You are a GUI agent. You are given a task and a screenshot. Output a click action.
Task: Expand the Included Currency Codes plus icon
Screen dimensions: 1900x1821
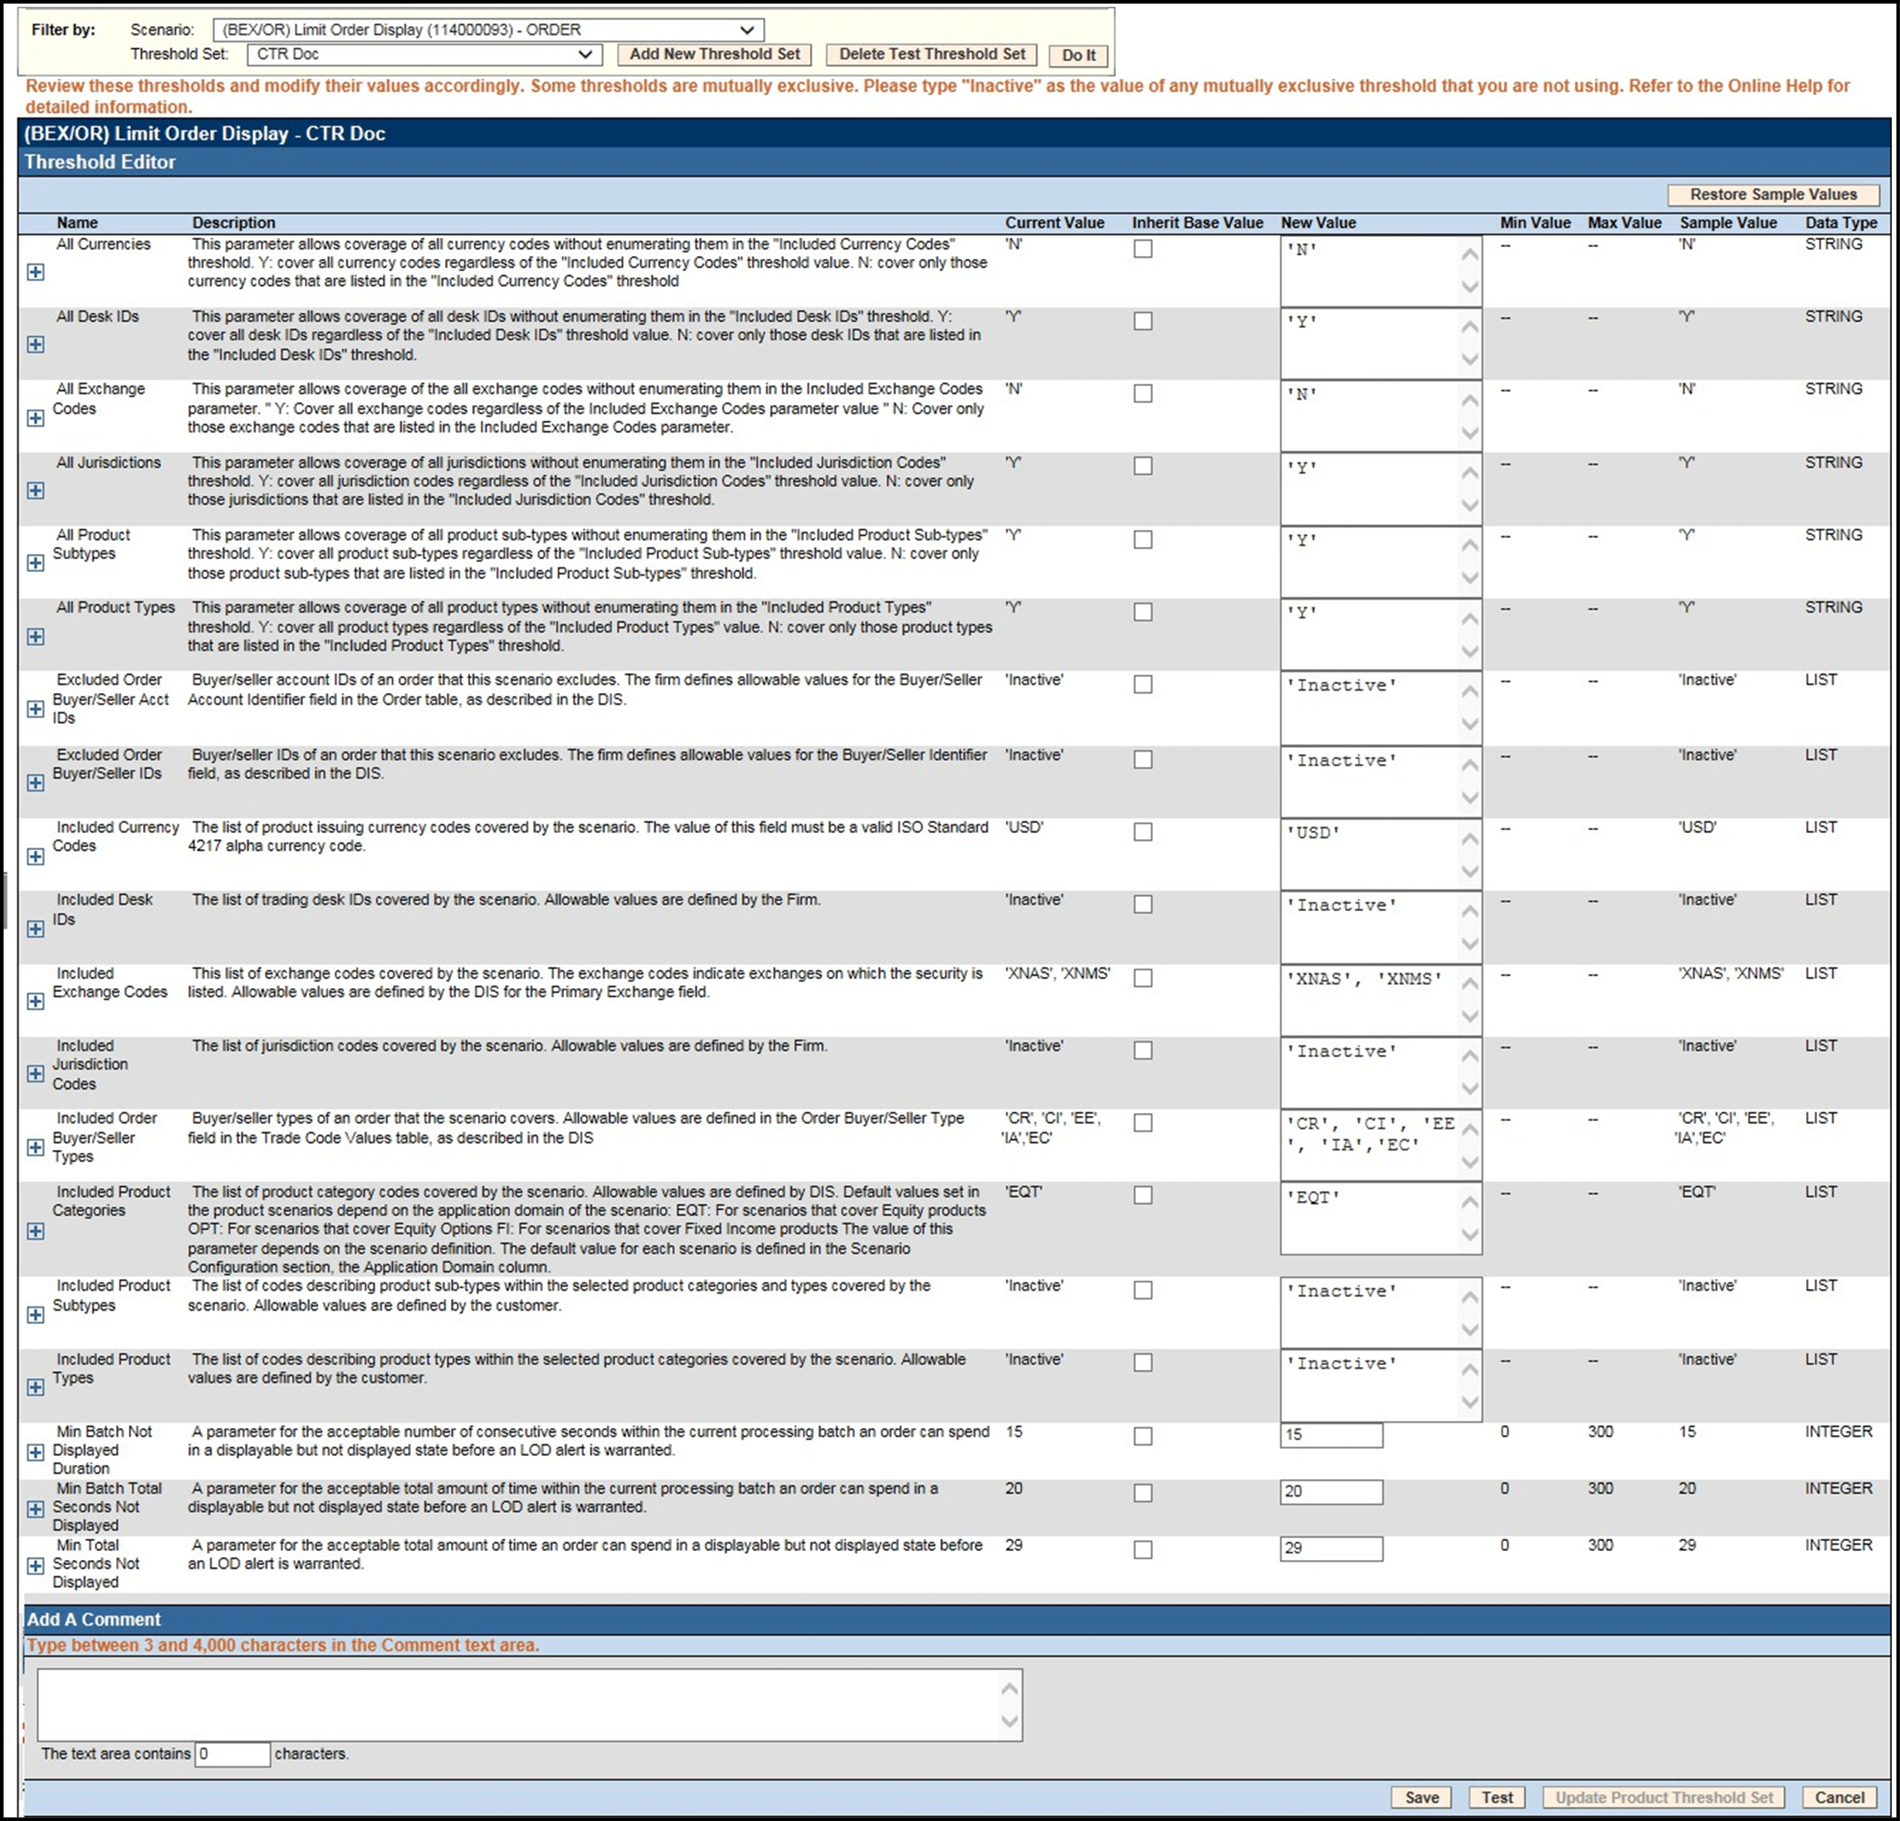[x=36, y=856]
